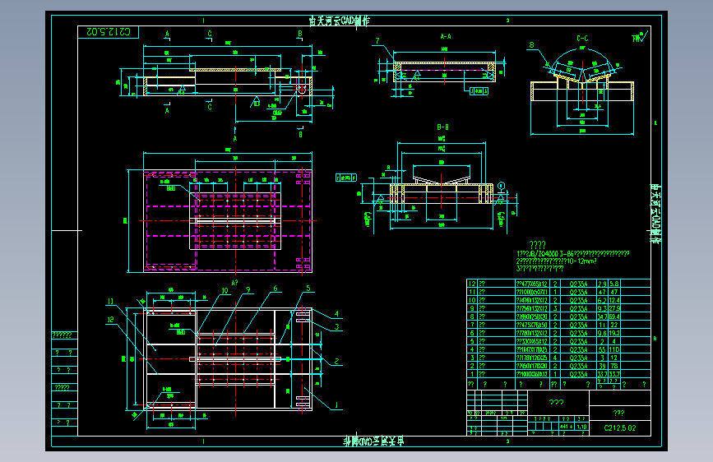Screen dimensions: 713x462
Task: Click part balloon number 10 in bottom view
Action: (x=225, y=290)
